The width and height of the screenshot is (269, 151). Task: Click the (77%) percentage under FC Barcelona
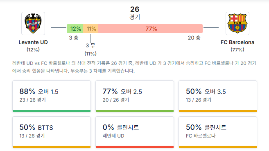pos(237,50)
